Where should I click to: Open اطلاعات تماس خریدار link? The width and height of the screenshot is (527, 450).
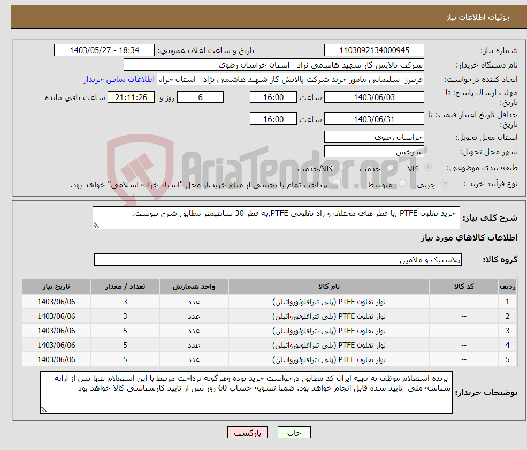coord(119,79)
